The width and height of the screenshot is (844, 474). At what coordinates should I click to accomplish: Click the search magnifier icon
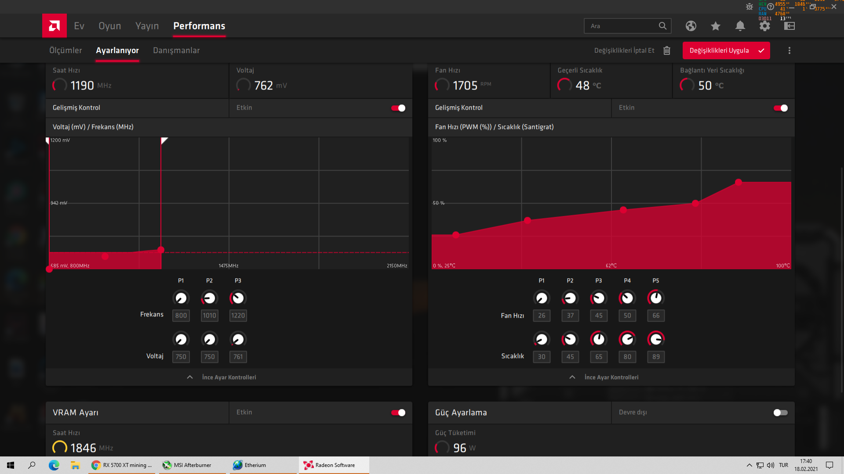click(662, 26)
